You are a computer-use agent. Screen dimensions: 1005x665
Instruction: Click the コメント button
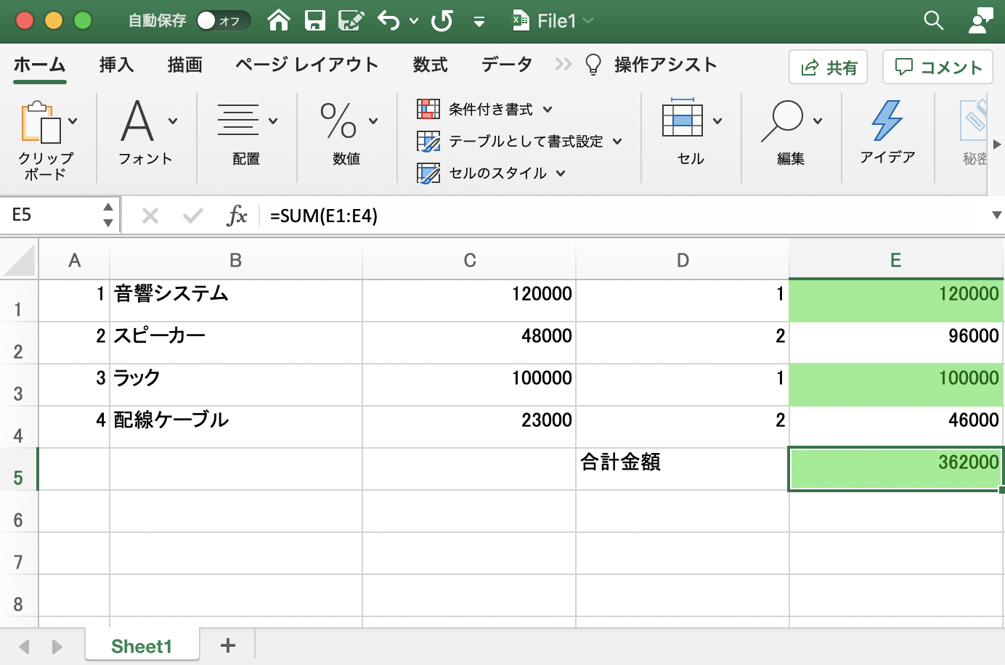(x=938, y=68)
